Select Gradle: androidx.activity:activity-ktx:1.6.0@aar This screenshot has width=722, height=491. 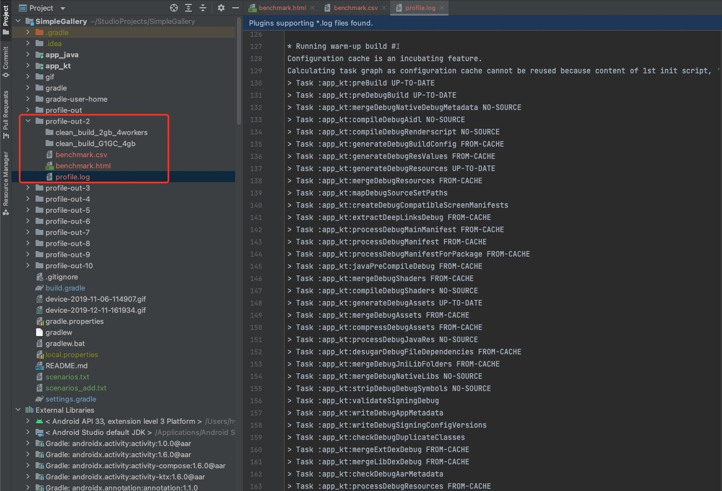tap(125, 477)
